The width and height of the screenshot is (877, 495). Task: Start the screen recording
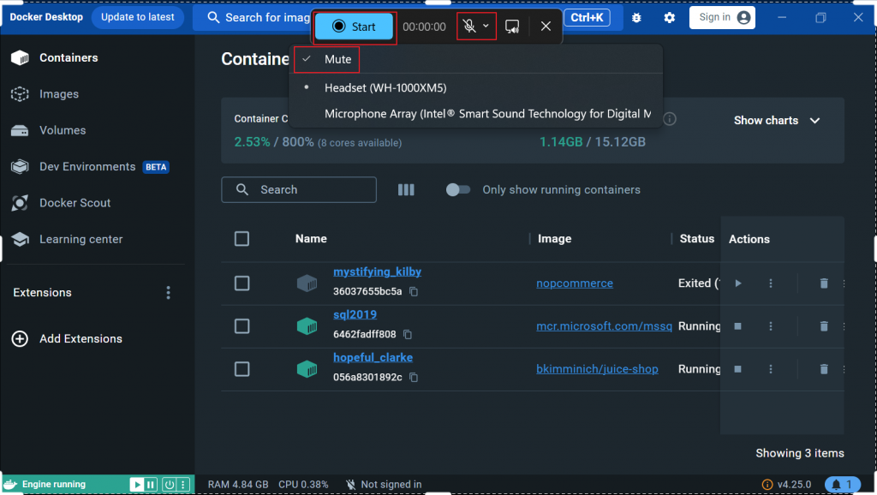[354, 27]
